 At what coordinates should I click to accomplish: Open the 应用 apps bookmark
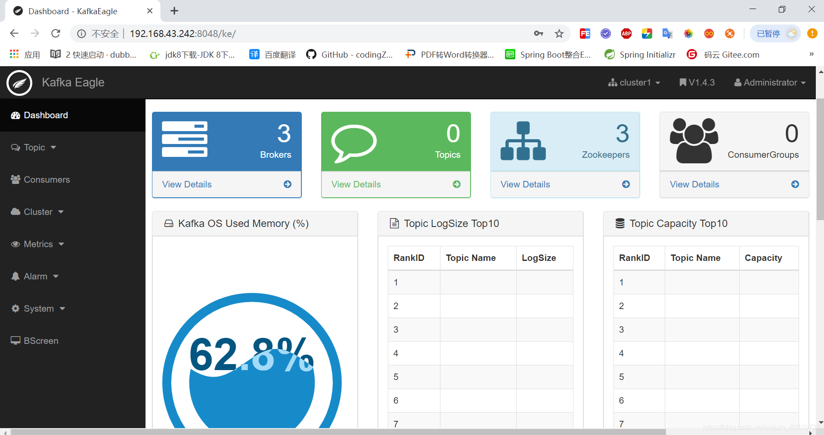coord(25,55)
